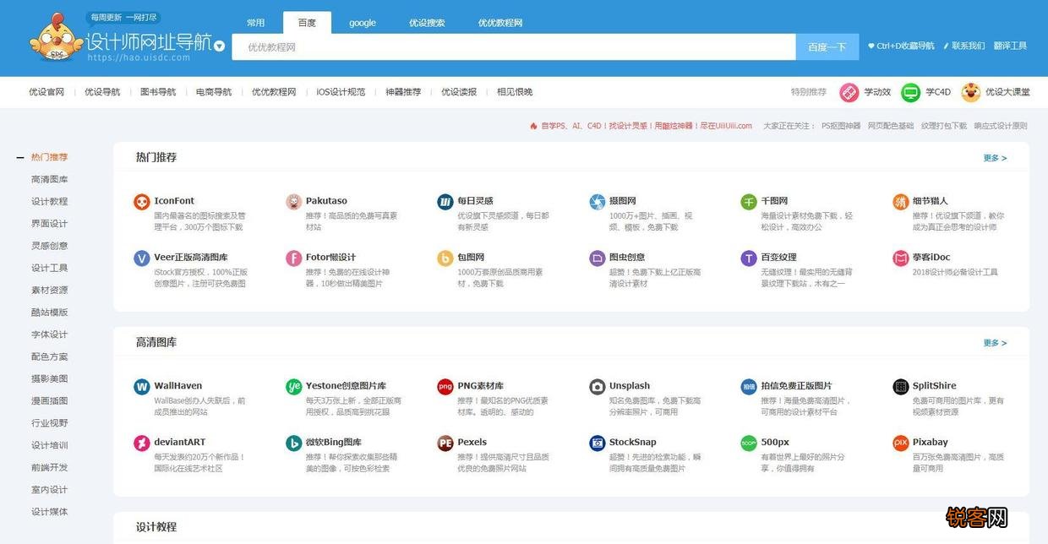Click the Yestone创意图片库 icon
Image resolution: width=1048 pixels, height=544 pixels.
click(293, 387)
